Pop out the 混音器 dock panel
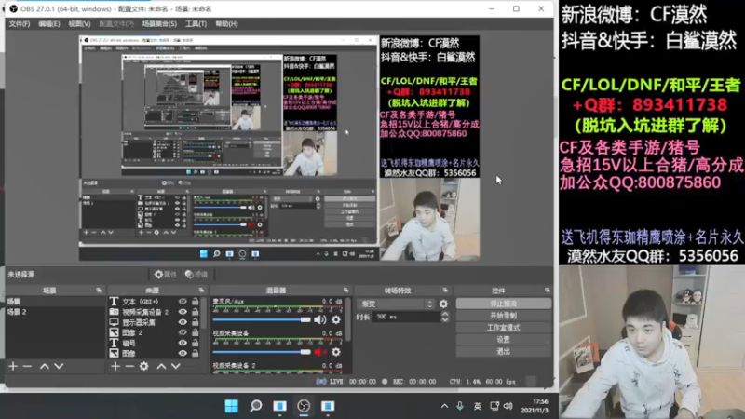 point(345,291)
